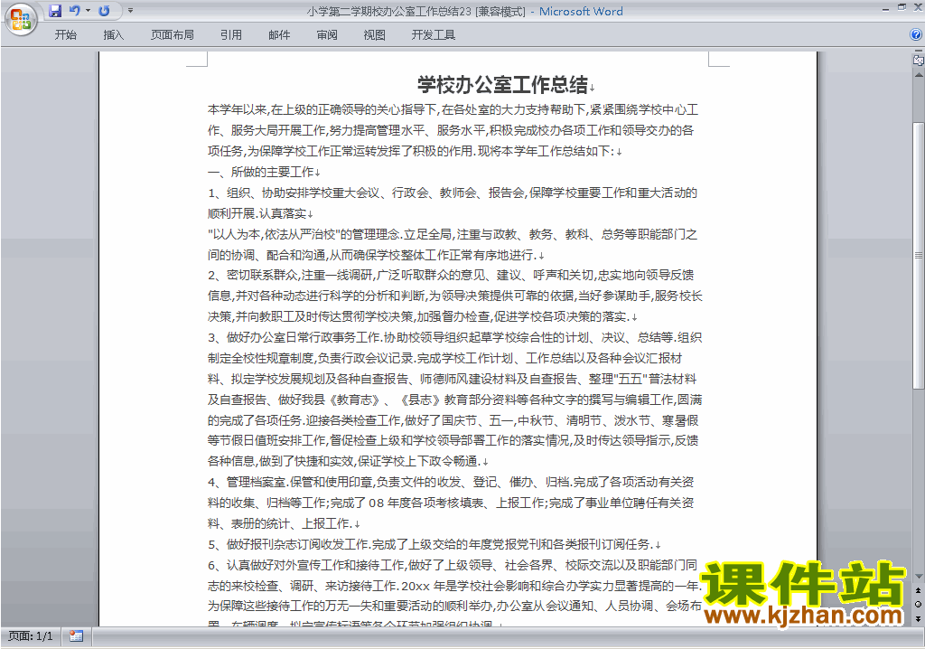Click the Redo (repeat) icon

point(105,11)
